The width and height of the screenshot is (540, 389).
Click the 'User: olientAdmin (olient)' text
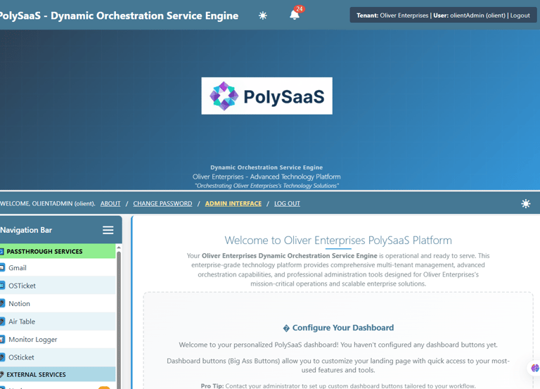(469, 15)
